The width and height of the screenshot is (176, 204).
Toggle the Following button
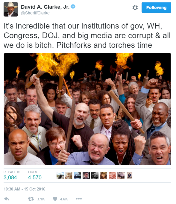[156, 8]
